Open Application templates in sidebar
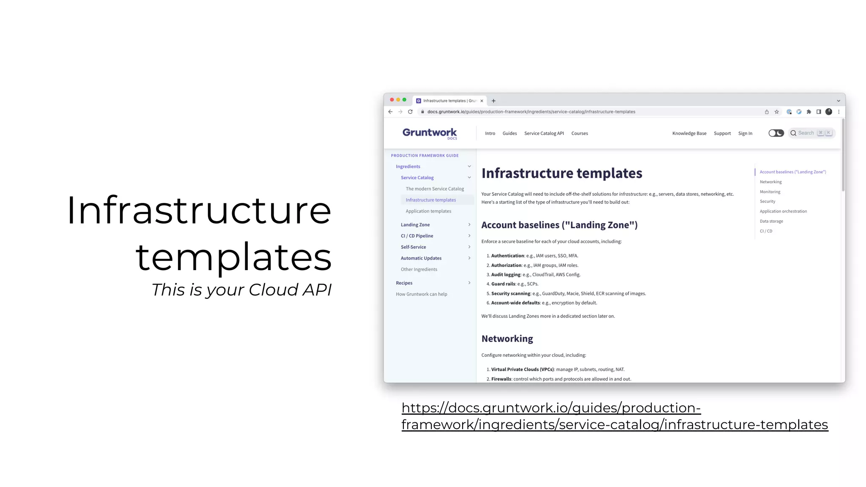Viewport: 866px width, 487px height. (428, 211)
